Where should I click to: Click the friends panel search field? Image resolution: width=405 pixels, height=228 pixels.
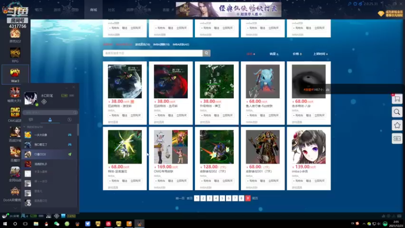click(50, 112)
